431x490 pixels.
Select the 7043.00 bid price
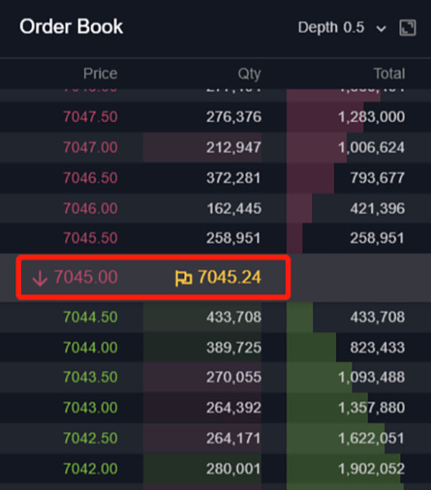point(90,407)
